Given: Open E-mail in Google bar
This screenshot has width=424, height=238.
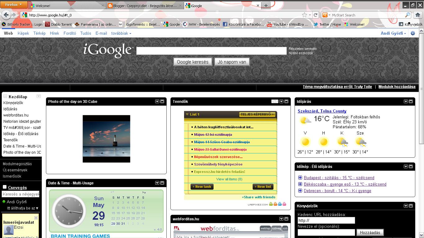Looking at the screenshot, I should click(x=101, y=33).
